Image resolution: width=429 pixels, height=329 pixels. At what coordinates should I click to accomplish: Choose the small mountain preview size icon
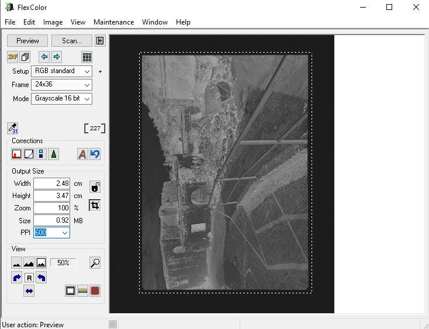pyautogui.click(x=17, y=263)
